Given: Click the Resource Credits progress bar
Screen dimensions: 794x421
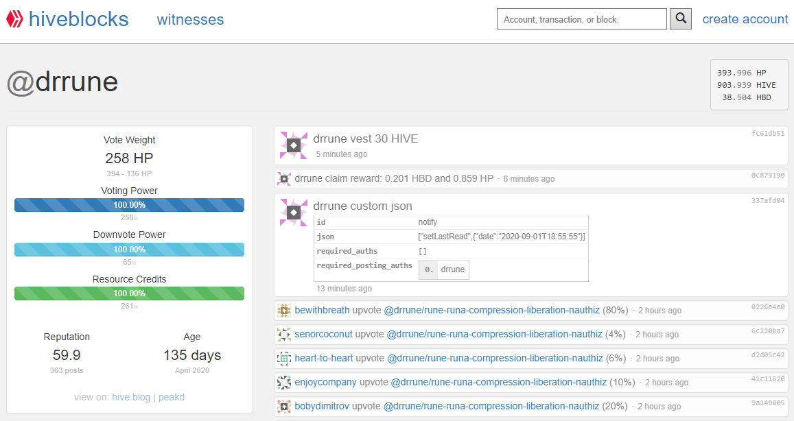Looking at the screenshot, I should (x=129, y=293).
